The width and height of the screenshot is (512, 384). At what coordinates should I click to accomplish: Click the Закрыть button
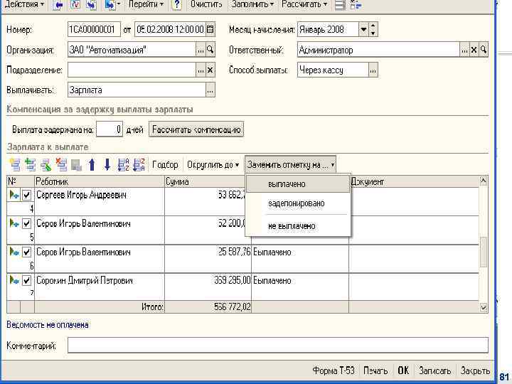coord(475,370)
